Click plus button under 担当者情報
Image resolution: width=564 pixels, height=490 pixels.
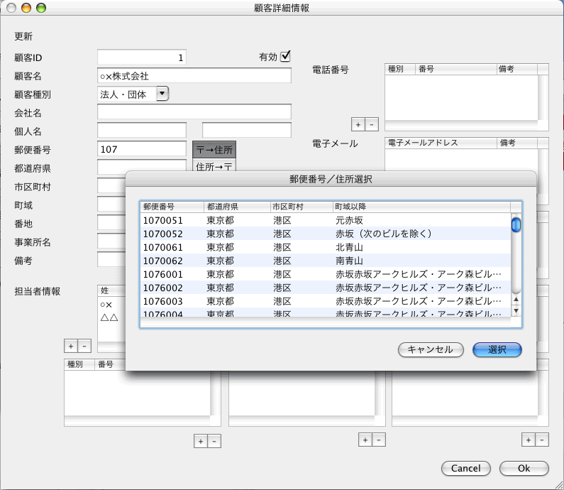tap(71, 346)
